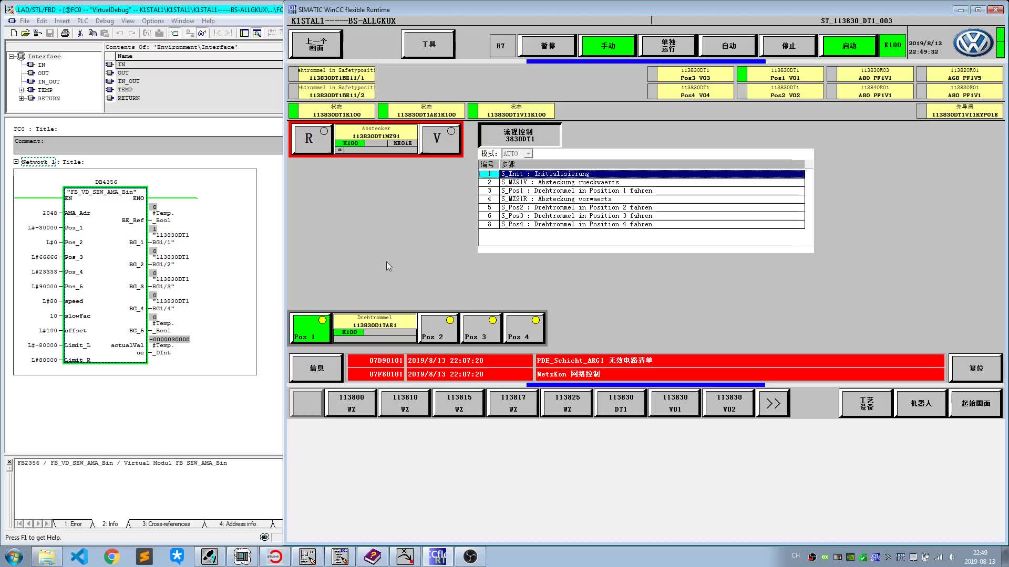This screenshot has height=567, width=1009.
Task: Toggle 模式 AUTO dropdown selector
Action: pyautogui.click(x=529, y=153)
